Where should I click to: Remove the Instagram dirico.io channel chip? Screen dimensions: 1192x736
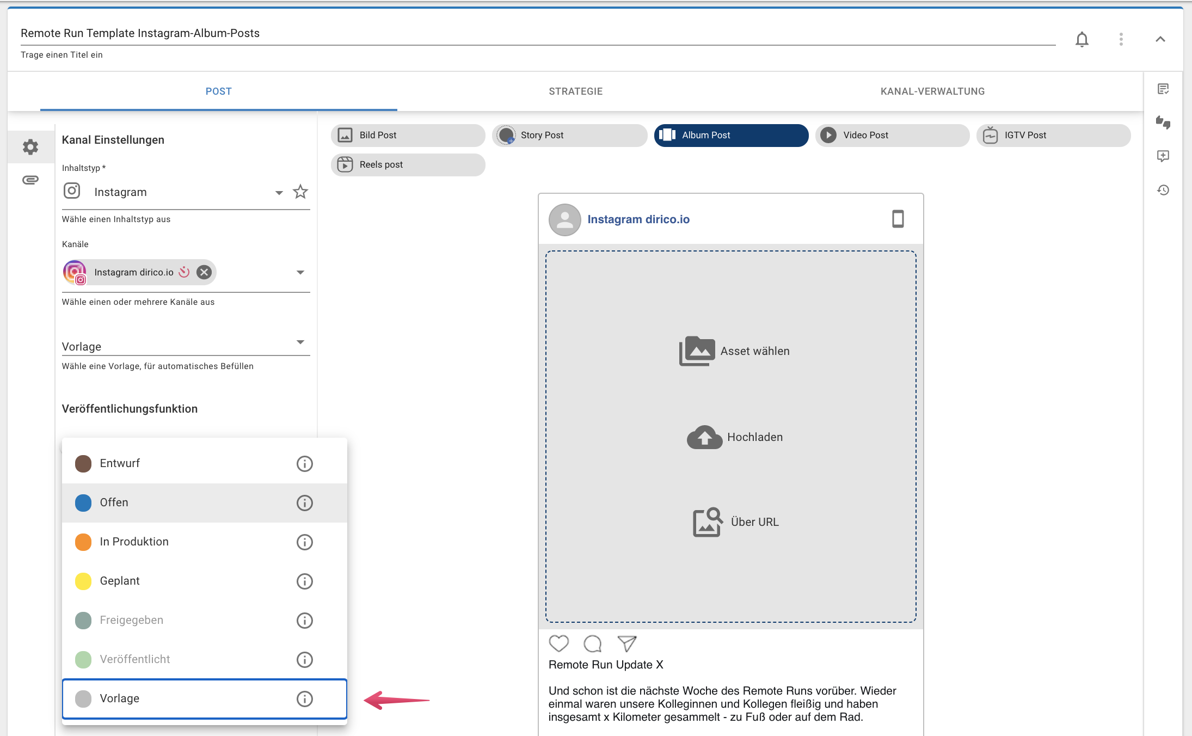[x=204, y=272]
